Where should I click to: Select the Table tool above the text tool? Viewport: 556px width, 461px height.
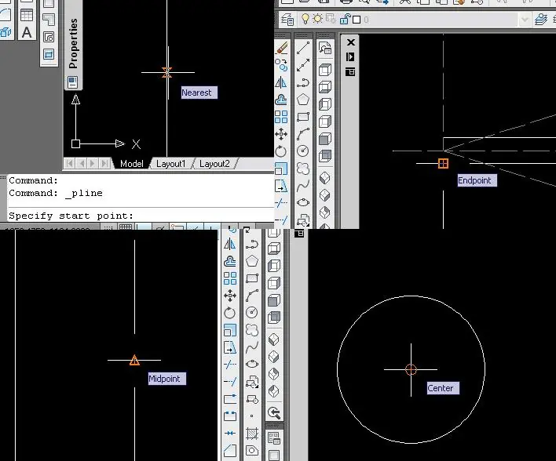coord(27,15)
